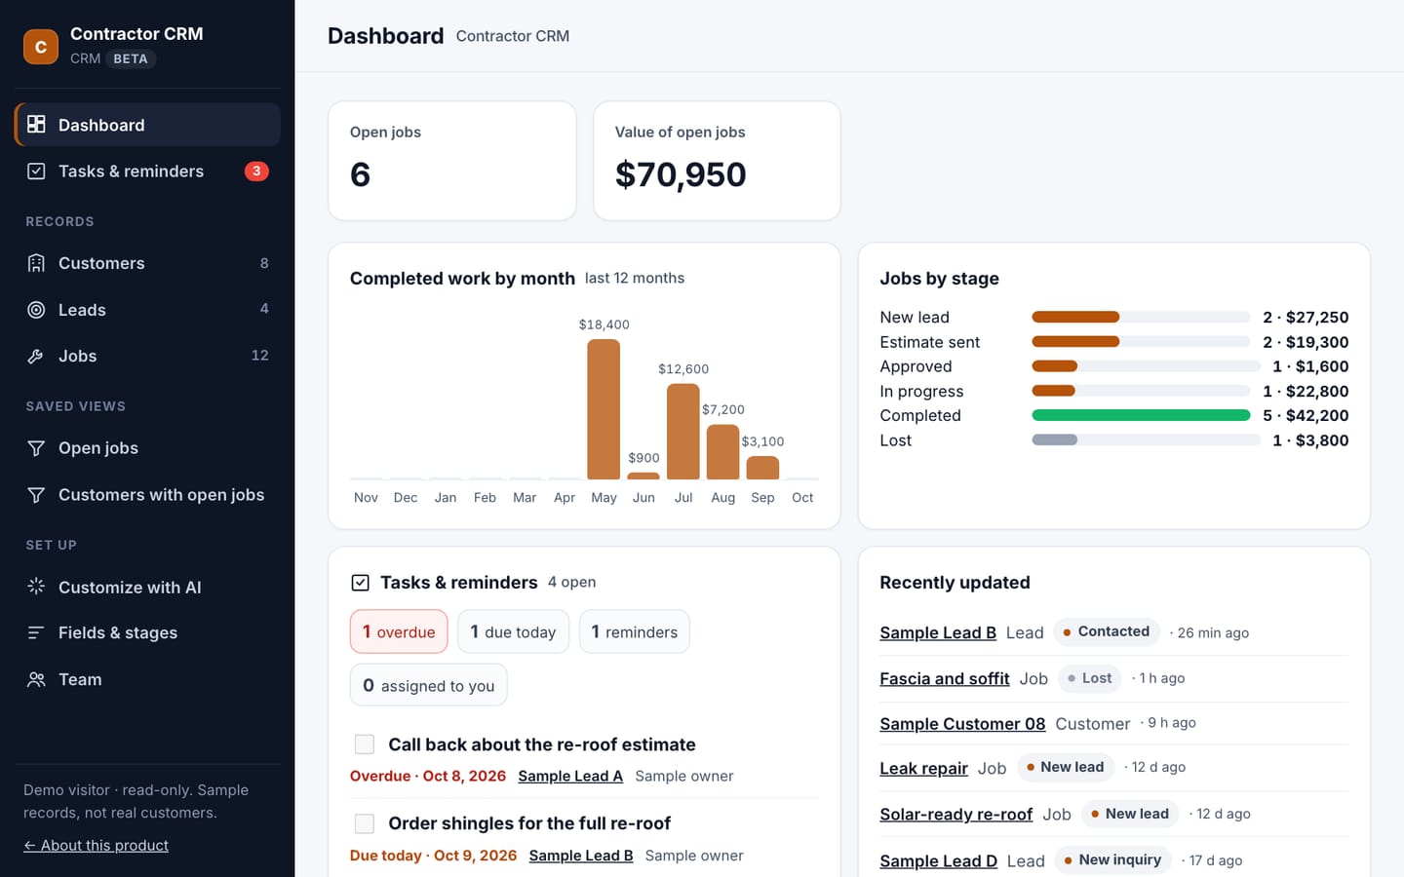Open the Leak repair job link
This screenshot has height=877, width=1404.
point(923,768)
